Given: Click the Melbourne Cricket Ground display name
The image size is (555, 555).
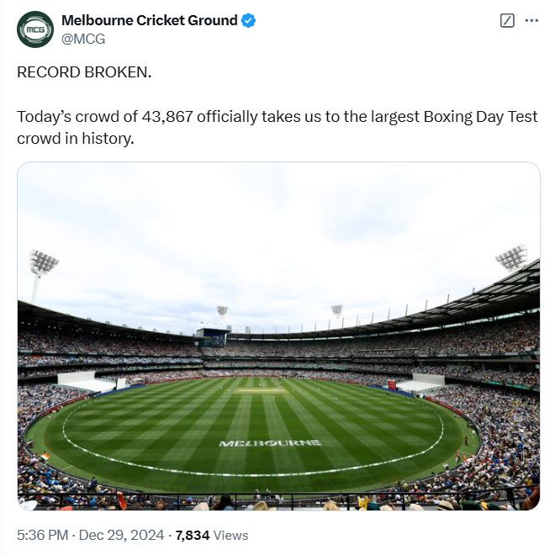Looking at the screenshot, I should pyautogui.click(x=150, y=21).
